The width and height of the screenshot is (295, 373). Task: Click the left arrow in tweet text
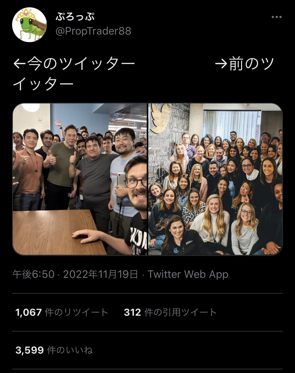[19, 64]
